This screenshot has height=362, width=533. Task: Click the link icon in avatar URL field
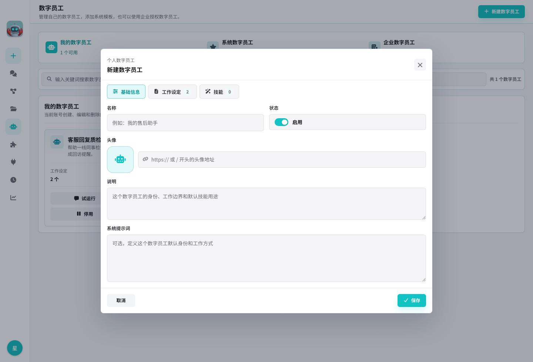click(x=145, y=159)
